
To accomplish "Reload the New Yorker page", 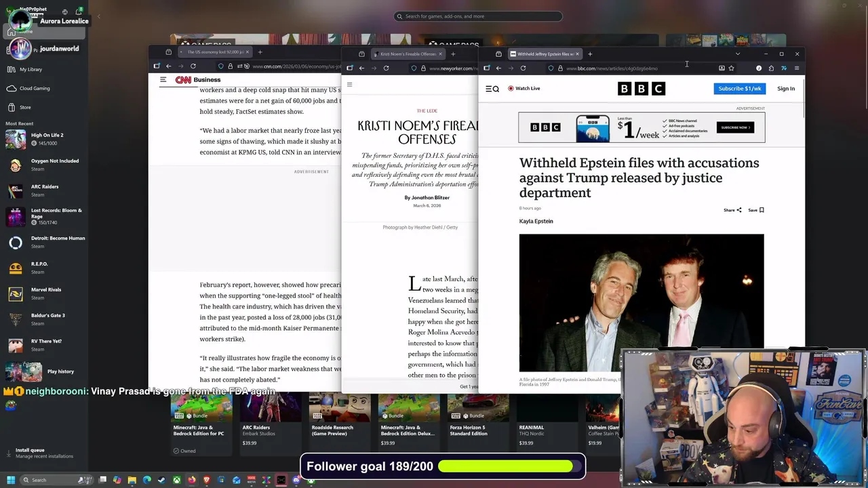I will (386, 68).
